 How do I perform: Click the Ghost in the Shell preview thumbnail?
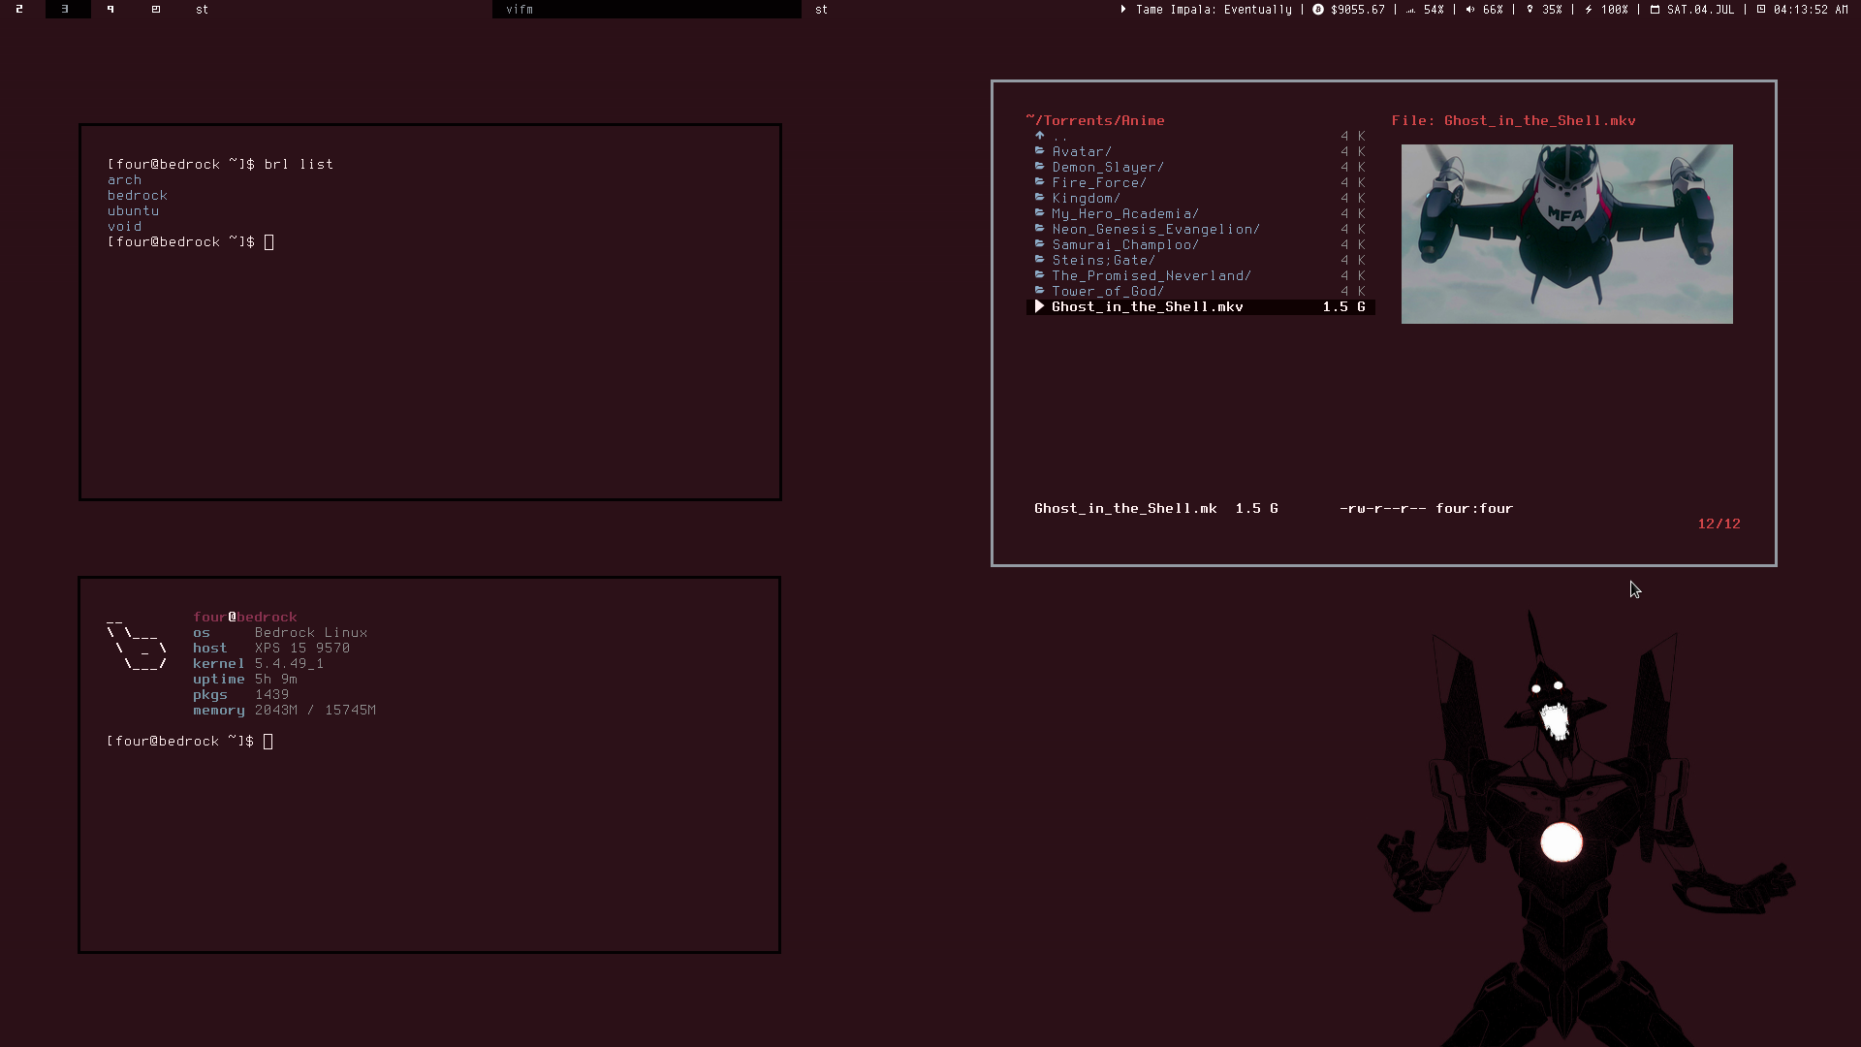coord(1566,234)
